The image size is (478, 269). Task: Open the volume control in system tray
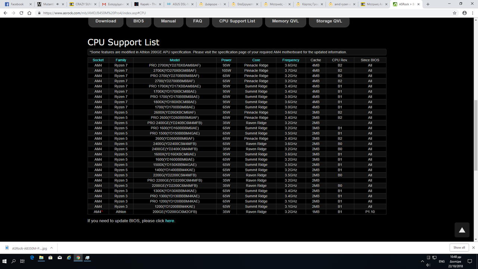[x=428, y=265]
